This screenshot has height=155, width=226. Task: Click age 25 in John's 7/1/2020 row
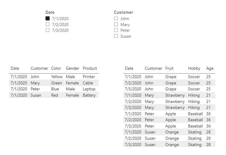(x=208, y=77)
